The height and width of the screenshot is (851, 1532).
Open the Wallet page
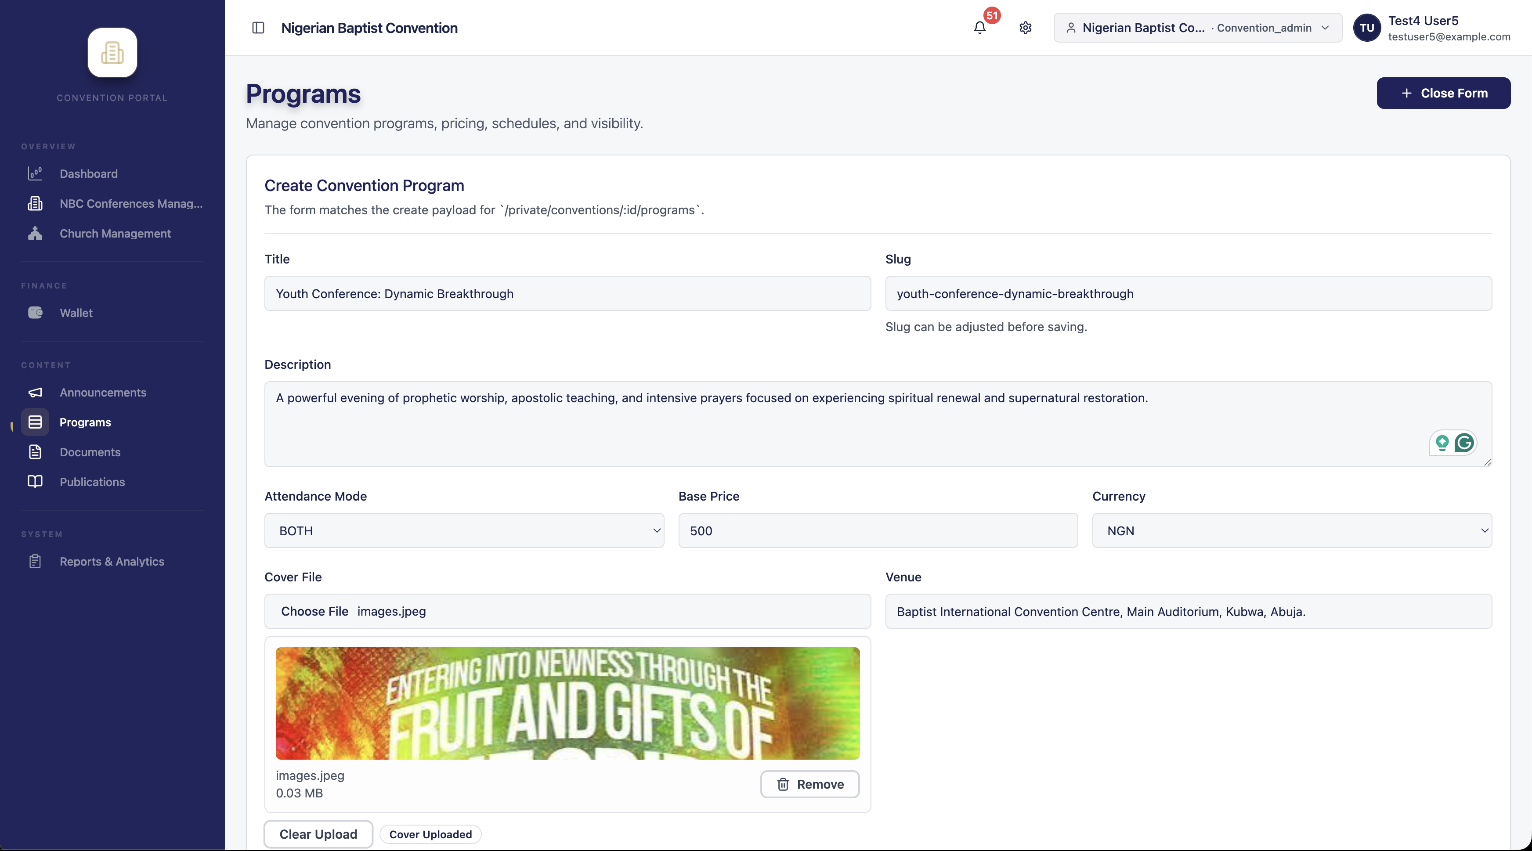tap(76, 313)
